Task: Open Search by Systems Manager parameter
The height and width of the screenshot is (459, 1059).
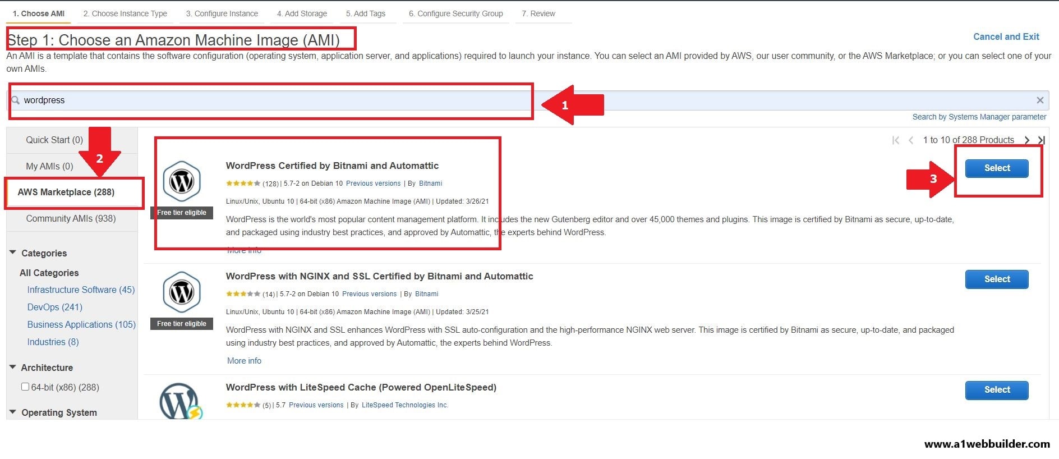Action: (979, 117)
